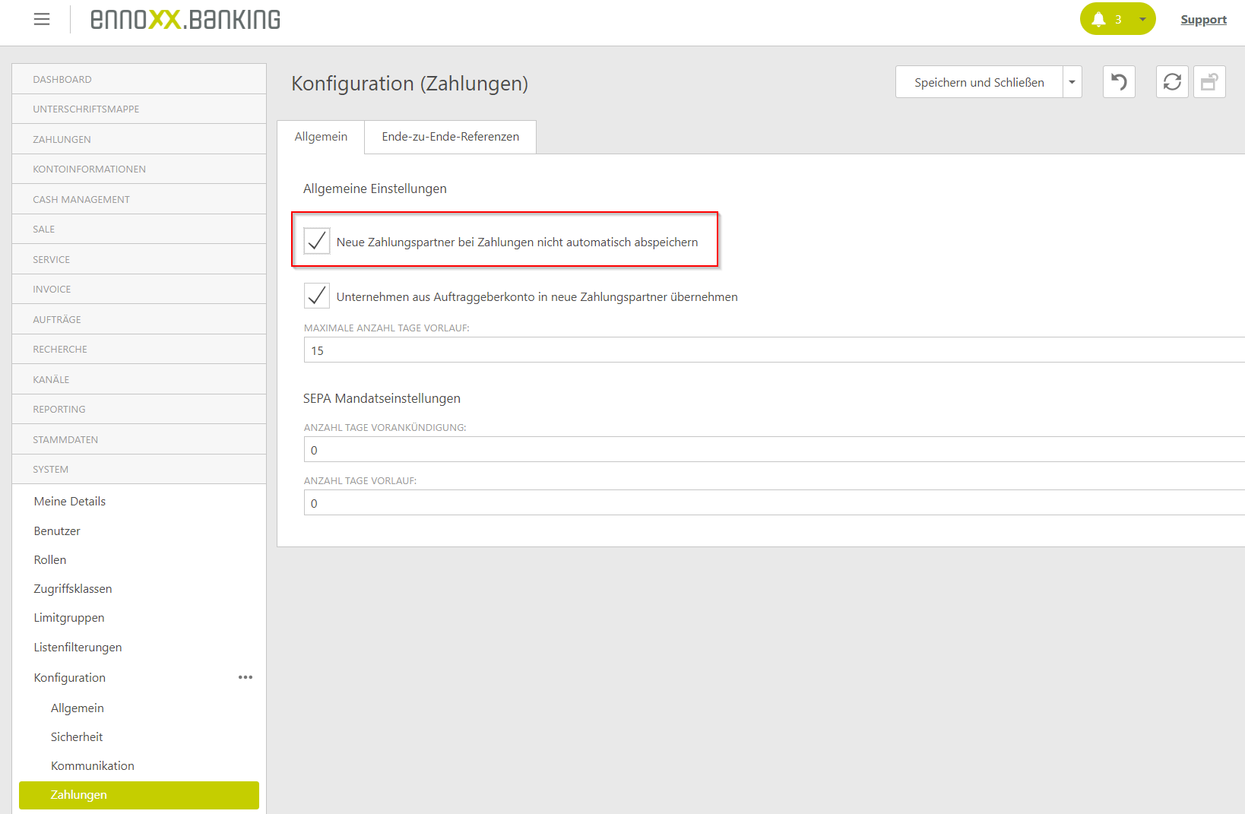Click the refresh icon button
The height and width of the screenshot is (814, 1245).
[1172, 82]
